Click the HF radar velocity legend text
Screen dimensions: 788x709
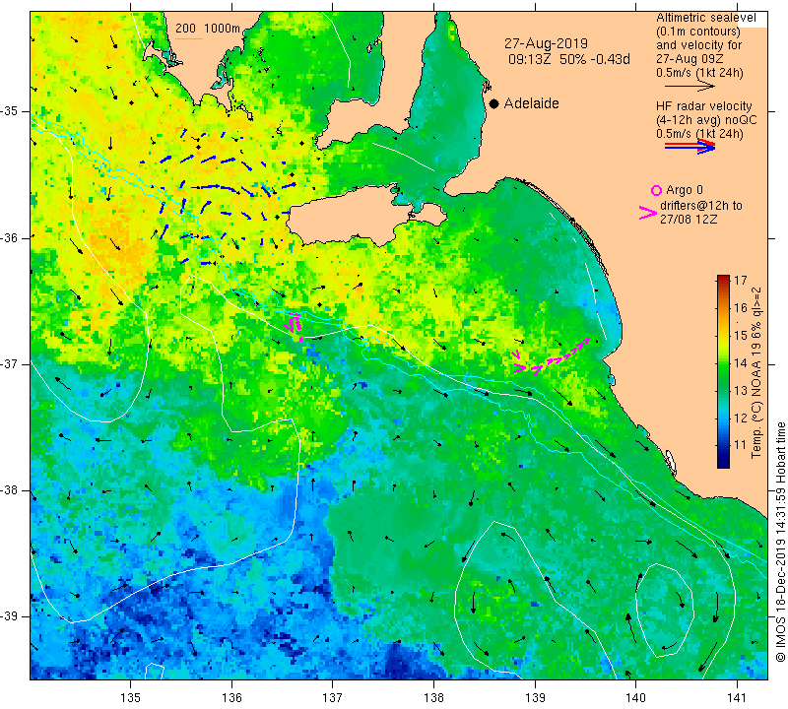click(703, 106)
